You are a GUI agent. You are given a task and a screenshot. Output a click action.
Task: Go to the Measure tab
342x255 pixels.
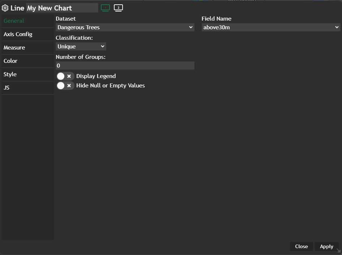[x=14, y=48]
